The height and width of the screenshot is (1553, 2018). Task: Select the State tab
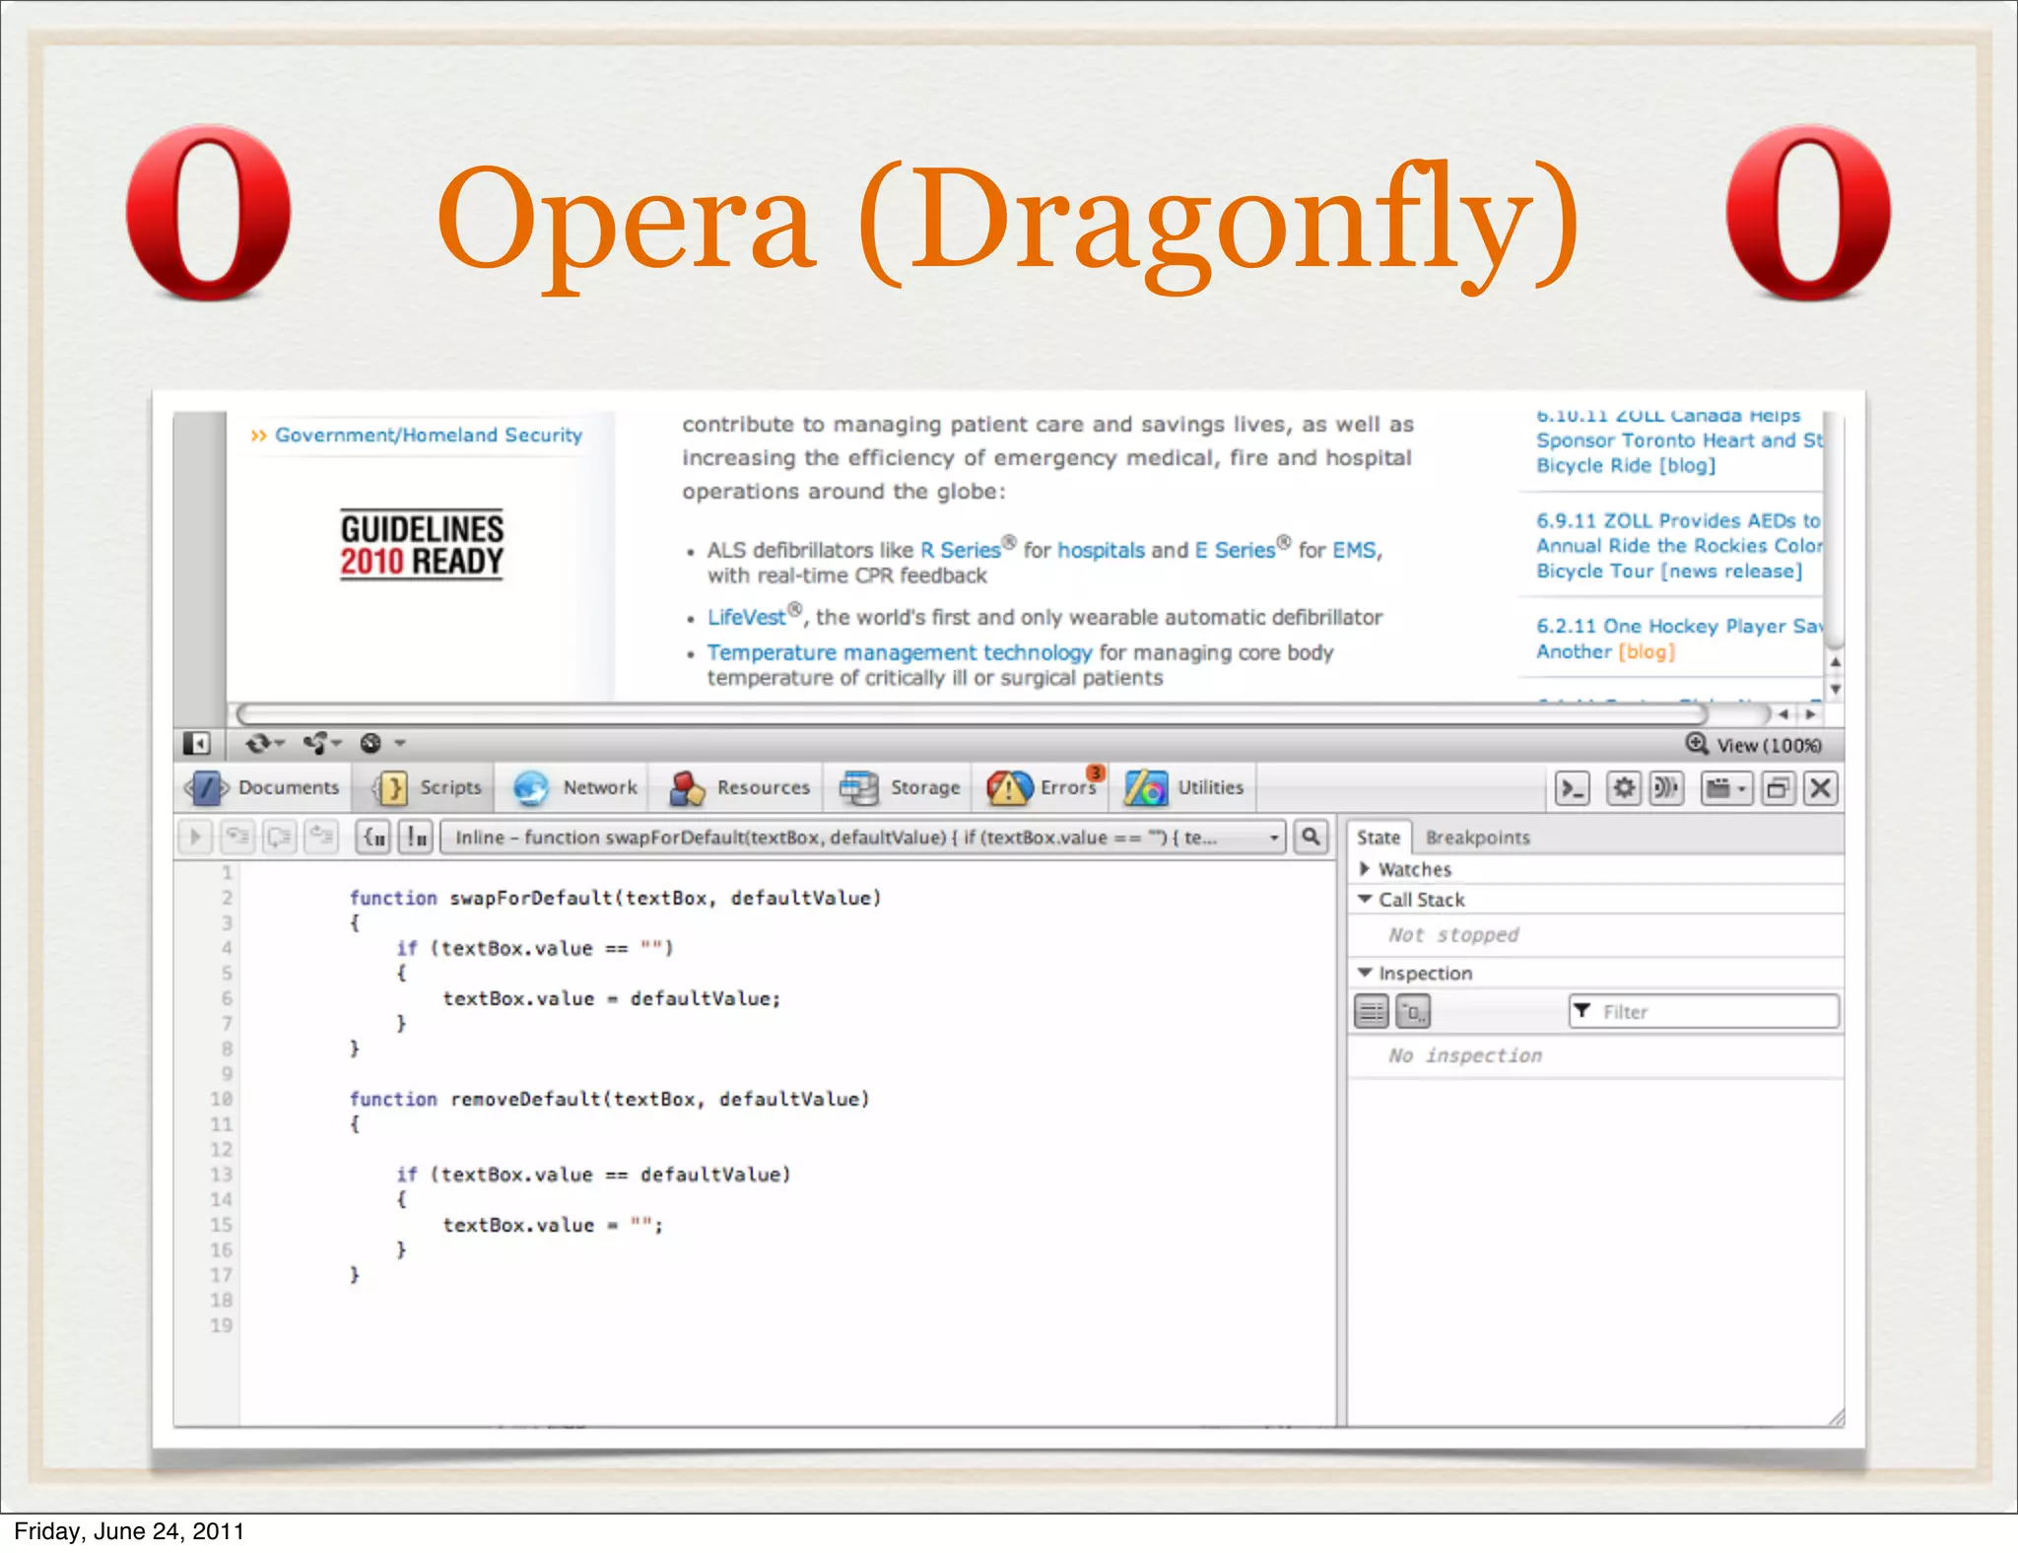click(x=1378, y=837)
